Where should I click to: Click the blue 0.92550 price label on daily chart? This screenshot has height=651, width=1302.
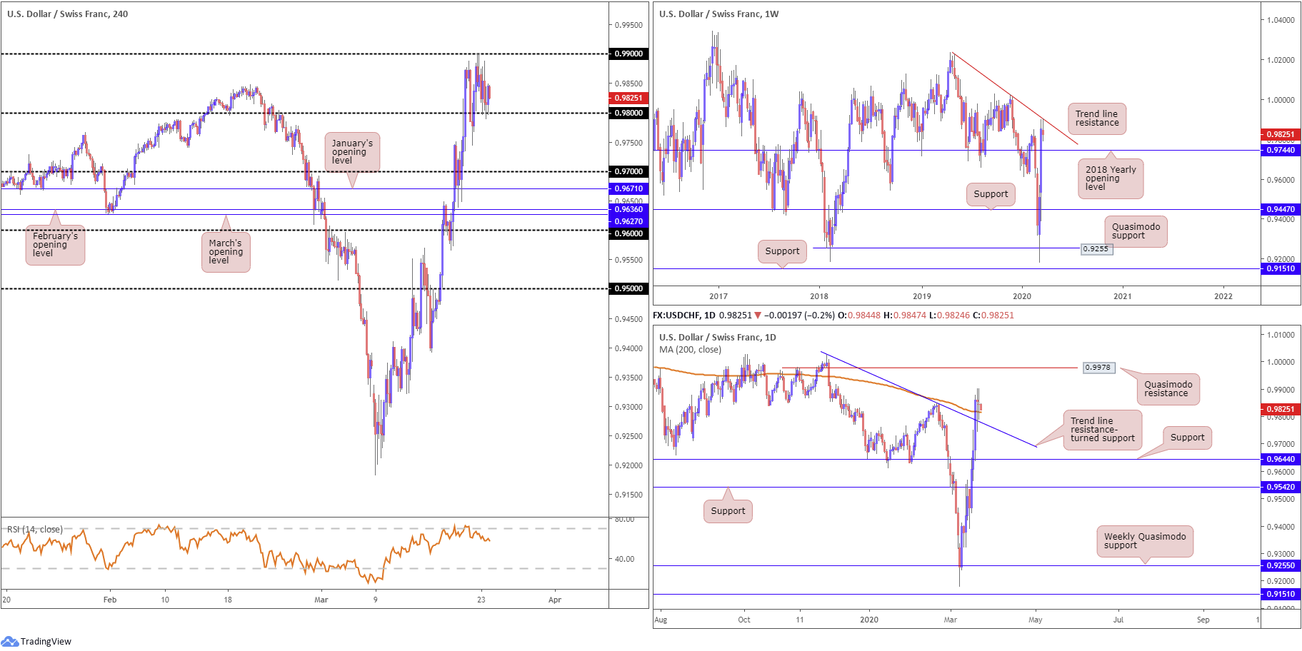[x=1280, y=565]
